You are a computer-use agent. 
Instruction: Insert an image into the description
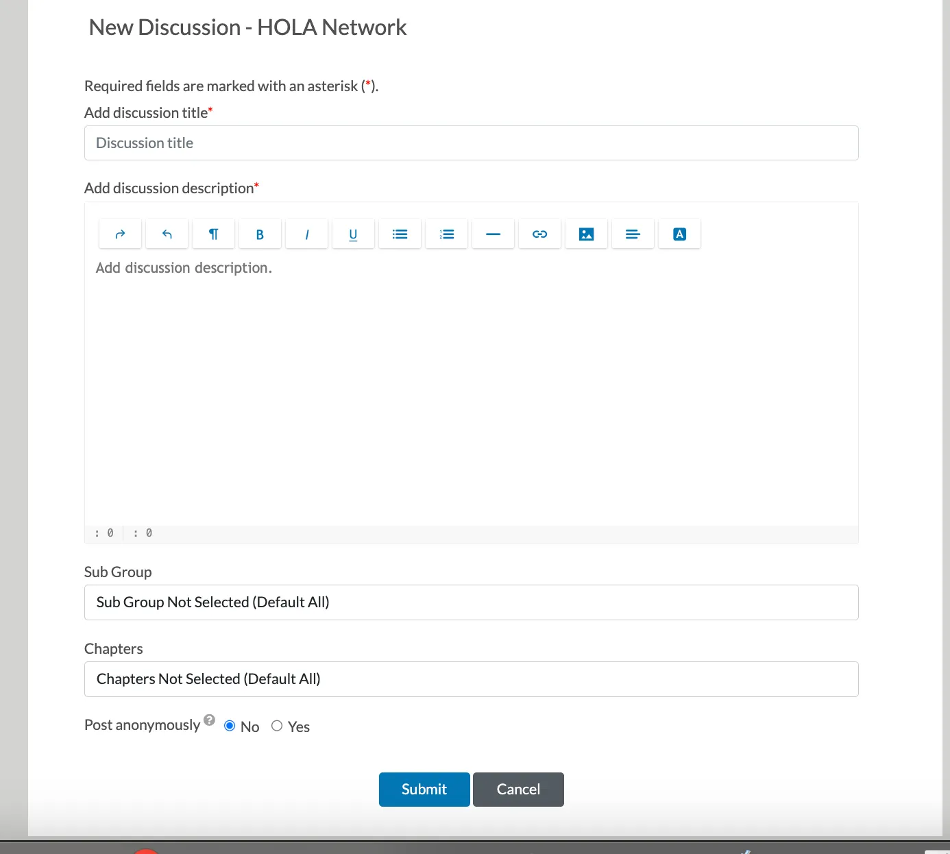[x=587, y=234]
